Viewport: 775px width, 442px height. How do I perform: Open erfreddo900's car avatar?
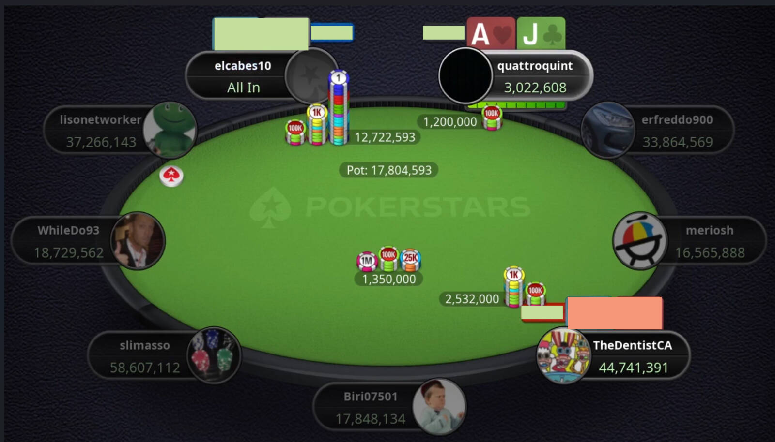[608, 130]
